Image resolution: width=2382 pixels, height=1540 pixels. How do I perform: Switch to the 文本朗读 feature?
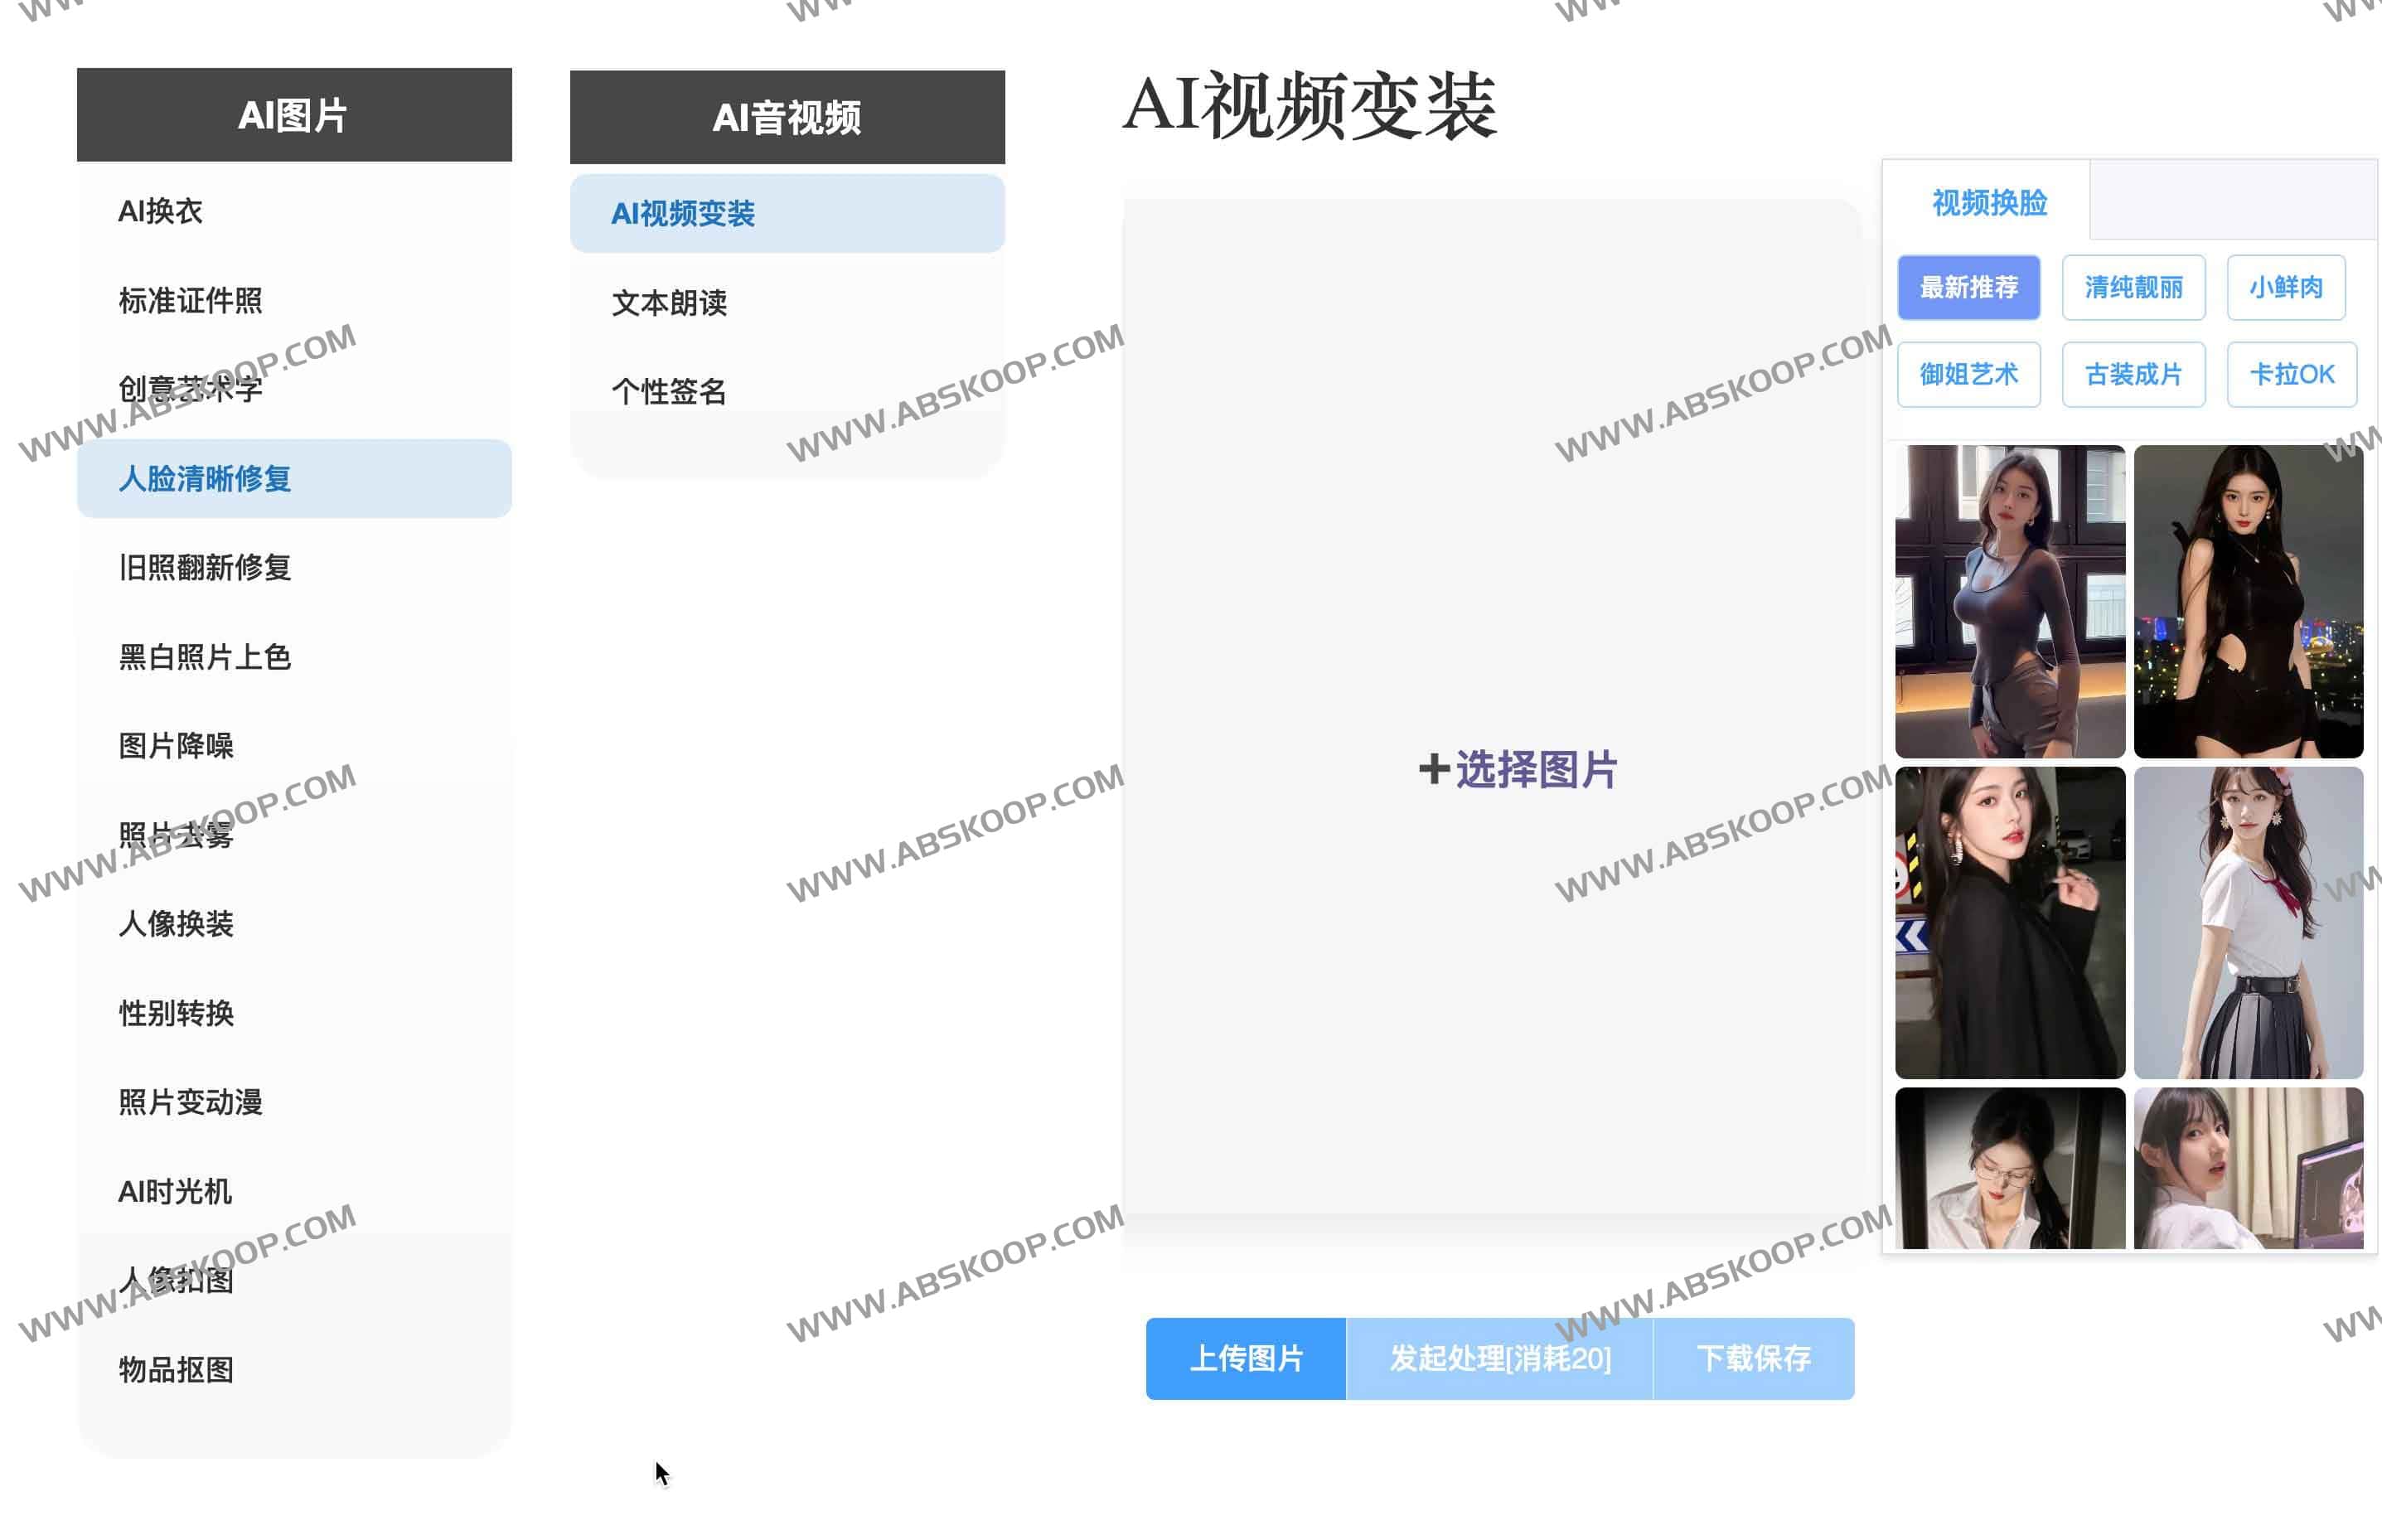670,303
